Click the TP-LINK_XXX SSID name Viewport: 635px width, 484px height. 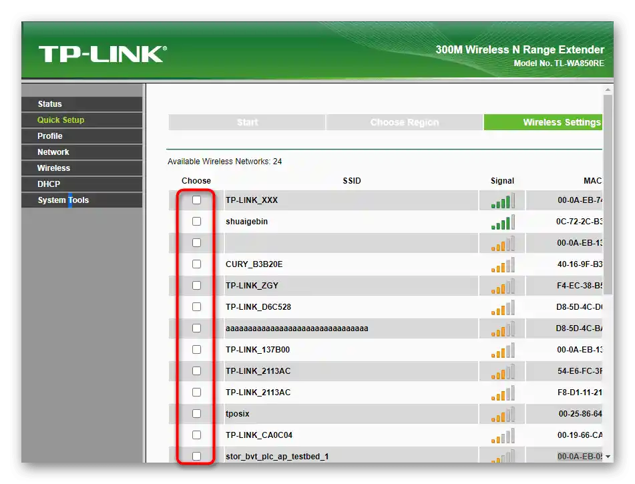click(x=252, y=200)
